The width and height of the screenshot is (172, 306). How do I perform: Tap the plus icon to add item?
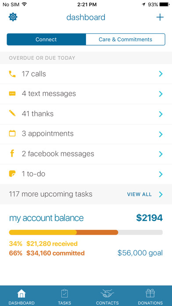tap(160, 18)
